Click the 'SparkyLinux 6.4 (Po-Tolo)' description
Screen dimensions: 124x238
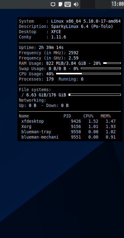82,27
